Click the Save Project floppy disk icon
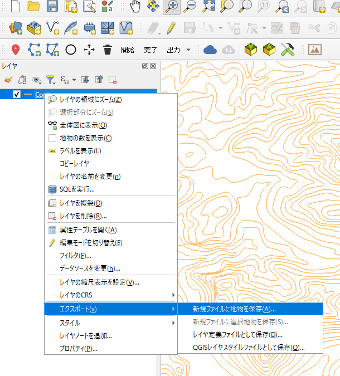Image resolution: width=340 pixels, height=376 pixels. tap(52, 7)
